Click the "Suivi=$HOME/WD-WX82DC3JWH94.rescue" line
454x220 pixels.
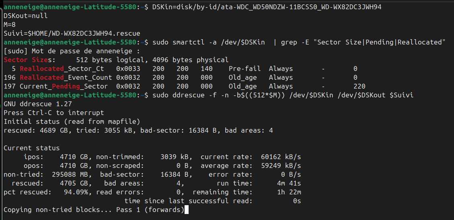tap(72, 34)
